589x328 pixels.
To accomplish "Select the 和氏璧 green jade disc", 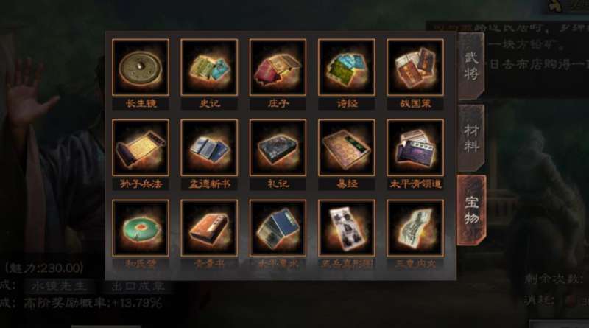I will pos(141,228).
